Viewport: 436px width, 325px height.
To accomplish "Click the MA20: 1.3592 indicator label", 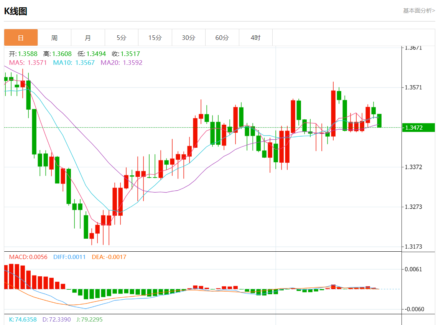I will (x=122, y=63).
